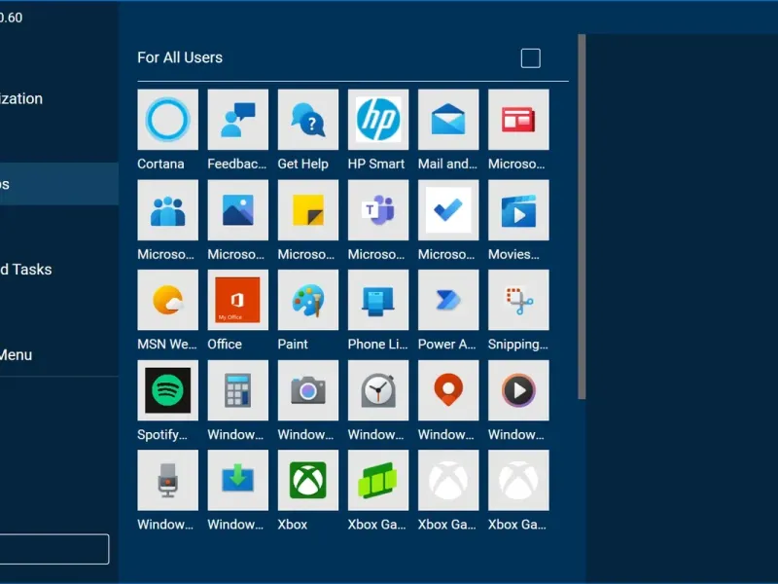778x584 pixels.
Task: Select the red Microsoft News icon
Action: 518,120
